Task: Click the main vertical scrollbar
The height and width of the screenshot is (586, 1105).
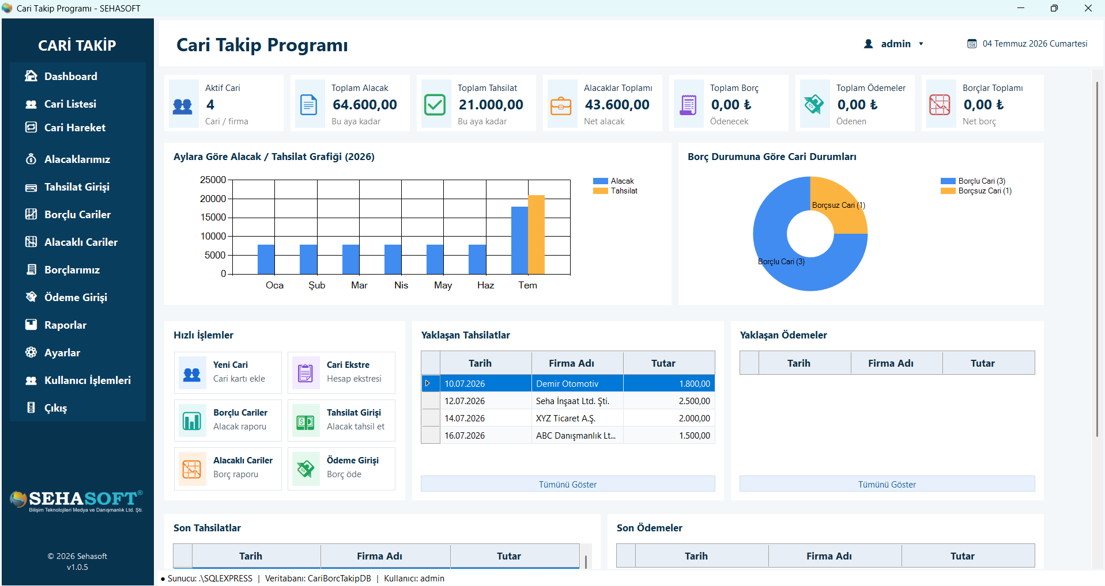Action: pyautogui.click(x=1096, y=259)
